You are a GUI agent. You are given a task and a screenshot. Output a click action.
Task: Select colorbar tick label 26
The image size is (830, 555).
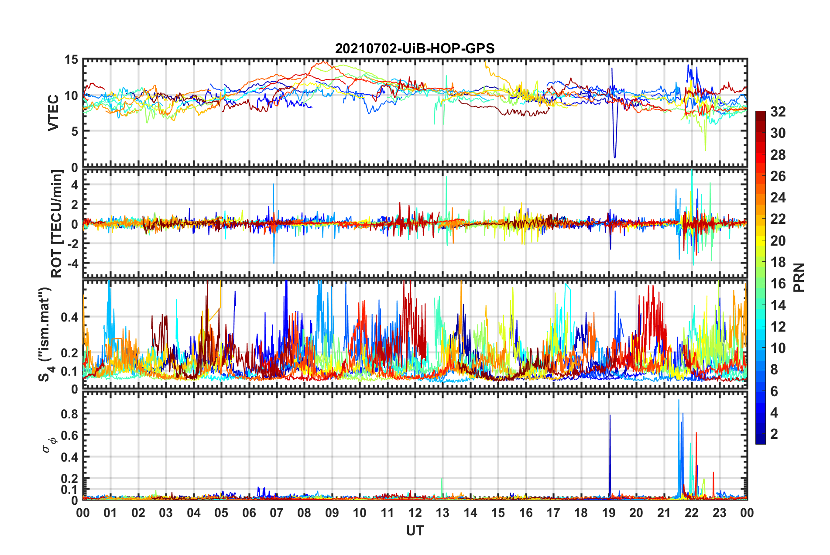point(778,176)
